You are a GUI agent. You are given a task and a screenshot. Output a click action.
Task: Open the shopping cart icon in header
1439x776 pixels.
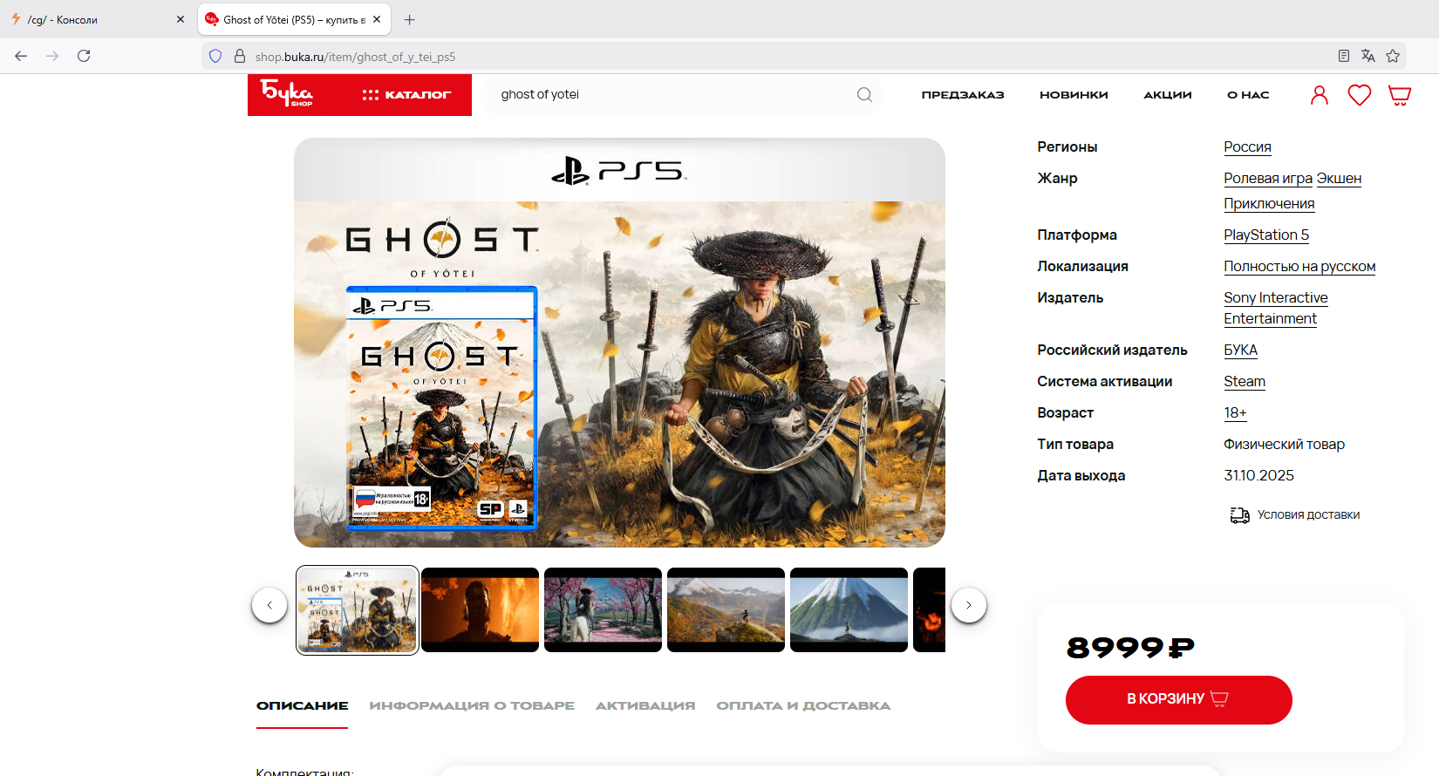click(x=1400, y=95)
